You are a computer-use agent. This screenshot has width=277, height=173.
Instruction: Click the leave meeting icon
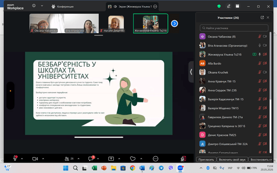tap(183, 159)
